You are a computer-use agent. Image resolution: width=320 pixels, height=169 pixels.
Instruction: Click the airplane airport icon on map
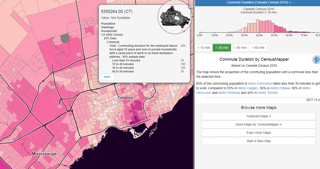pos(60,106)
